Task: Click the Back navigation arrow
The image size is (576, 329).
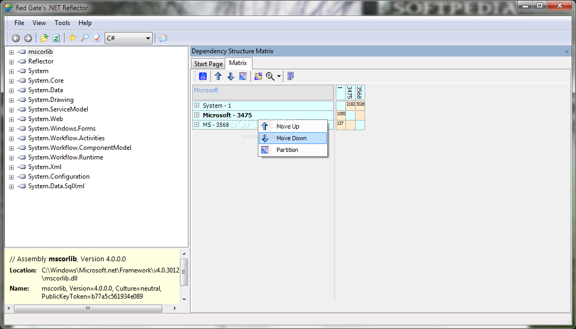Action: tap(16, 38)
